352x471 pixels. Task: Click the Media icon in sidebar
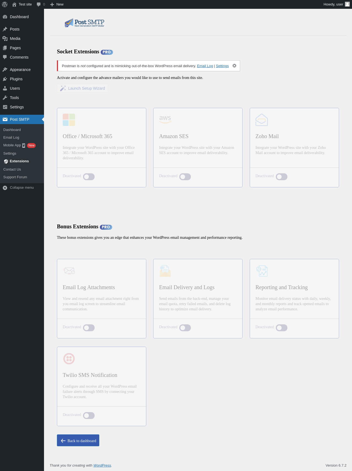(5, 39)
